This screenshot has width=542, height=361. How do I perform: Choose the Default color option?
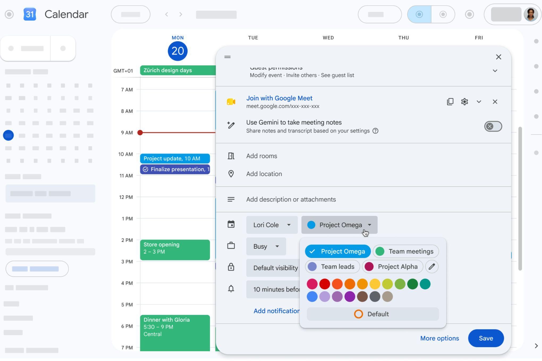pyautogui.click(x=373, y=314)
